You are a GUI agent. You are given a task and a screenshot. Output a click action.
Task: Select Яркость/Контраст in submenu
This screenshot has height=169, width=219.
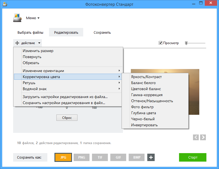155,77
